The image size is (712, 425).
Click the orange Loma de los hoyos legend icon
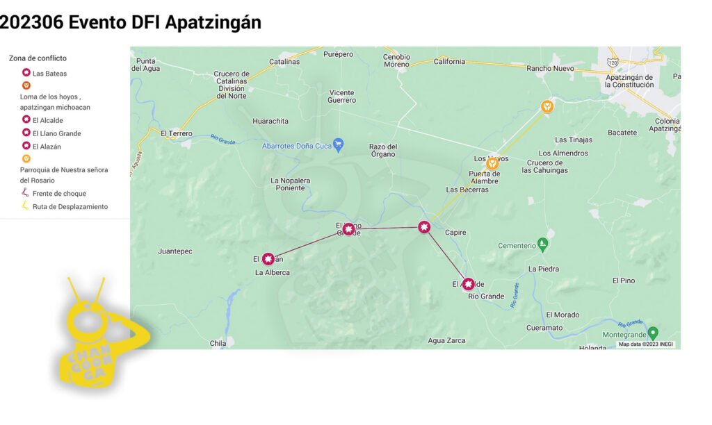point(26,85)
